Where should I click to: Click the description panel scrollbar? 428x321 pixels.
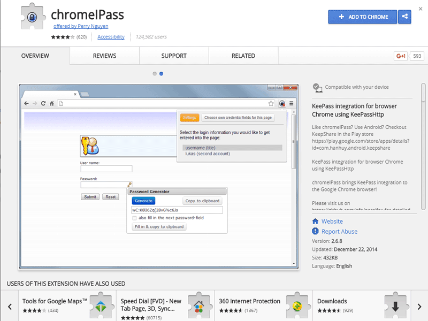pos(423,146)
